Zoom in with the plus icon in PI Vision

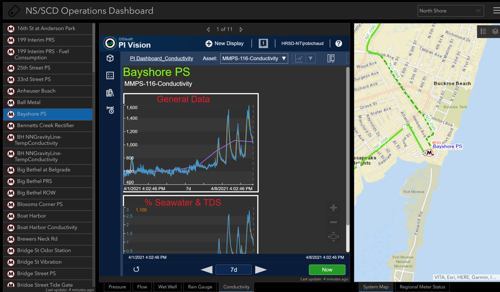pyautogui.click(x=333, y=208)
